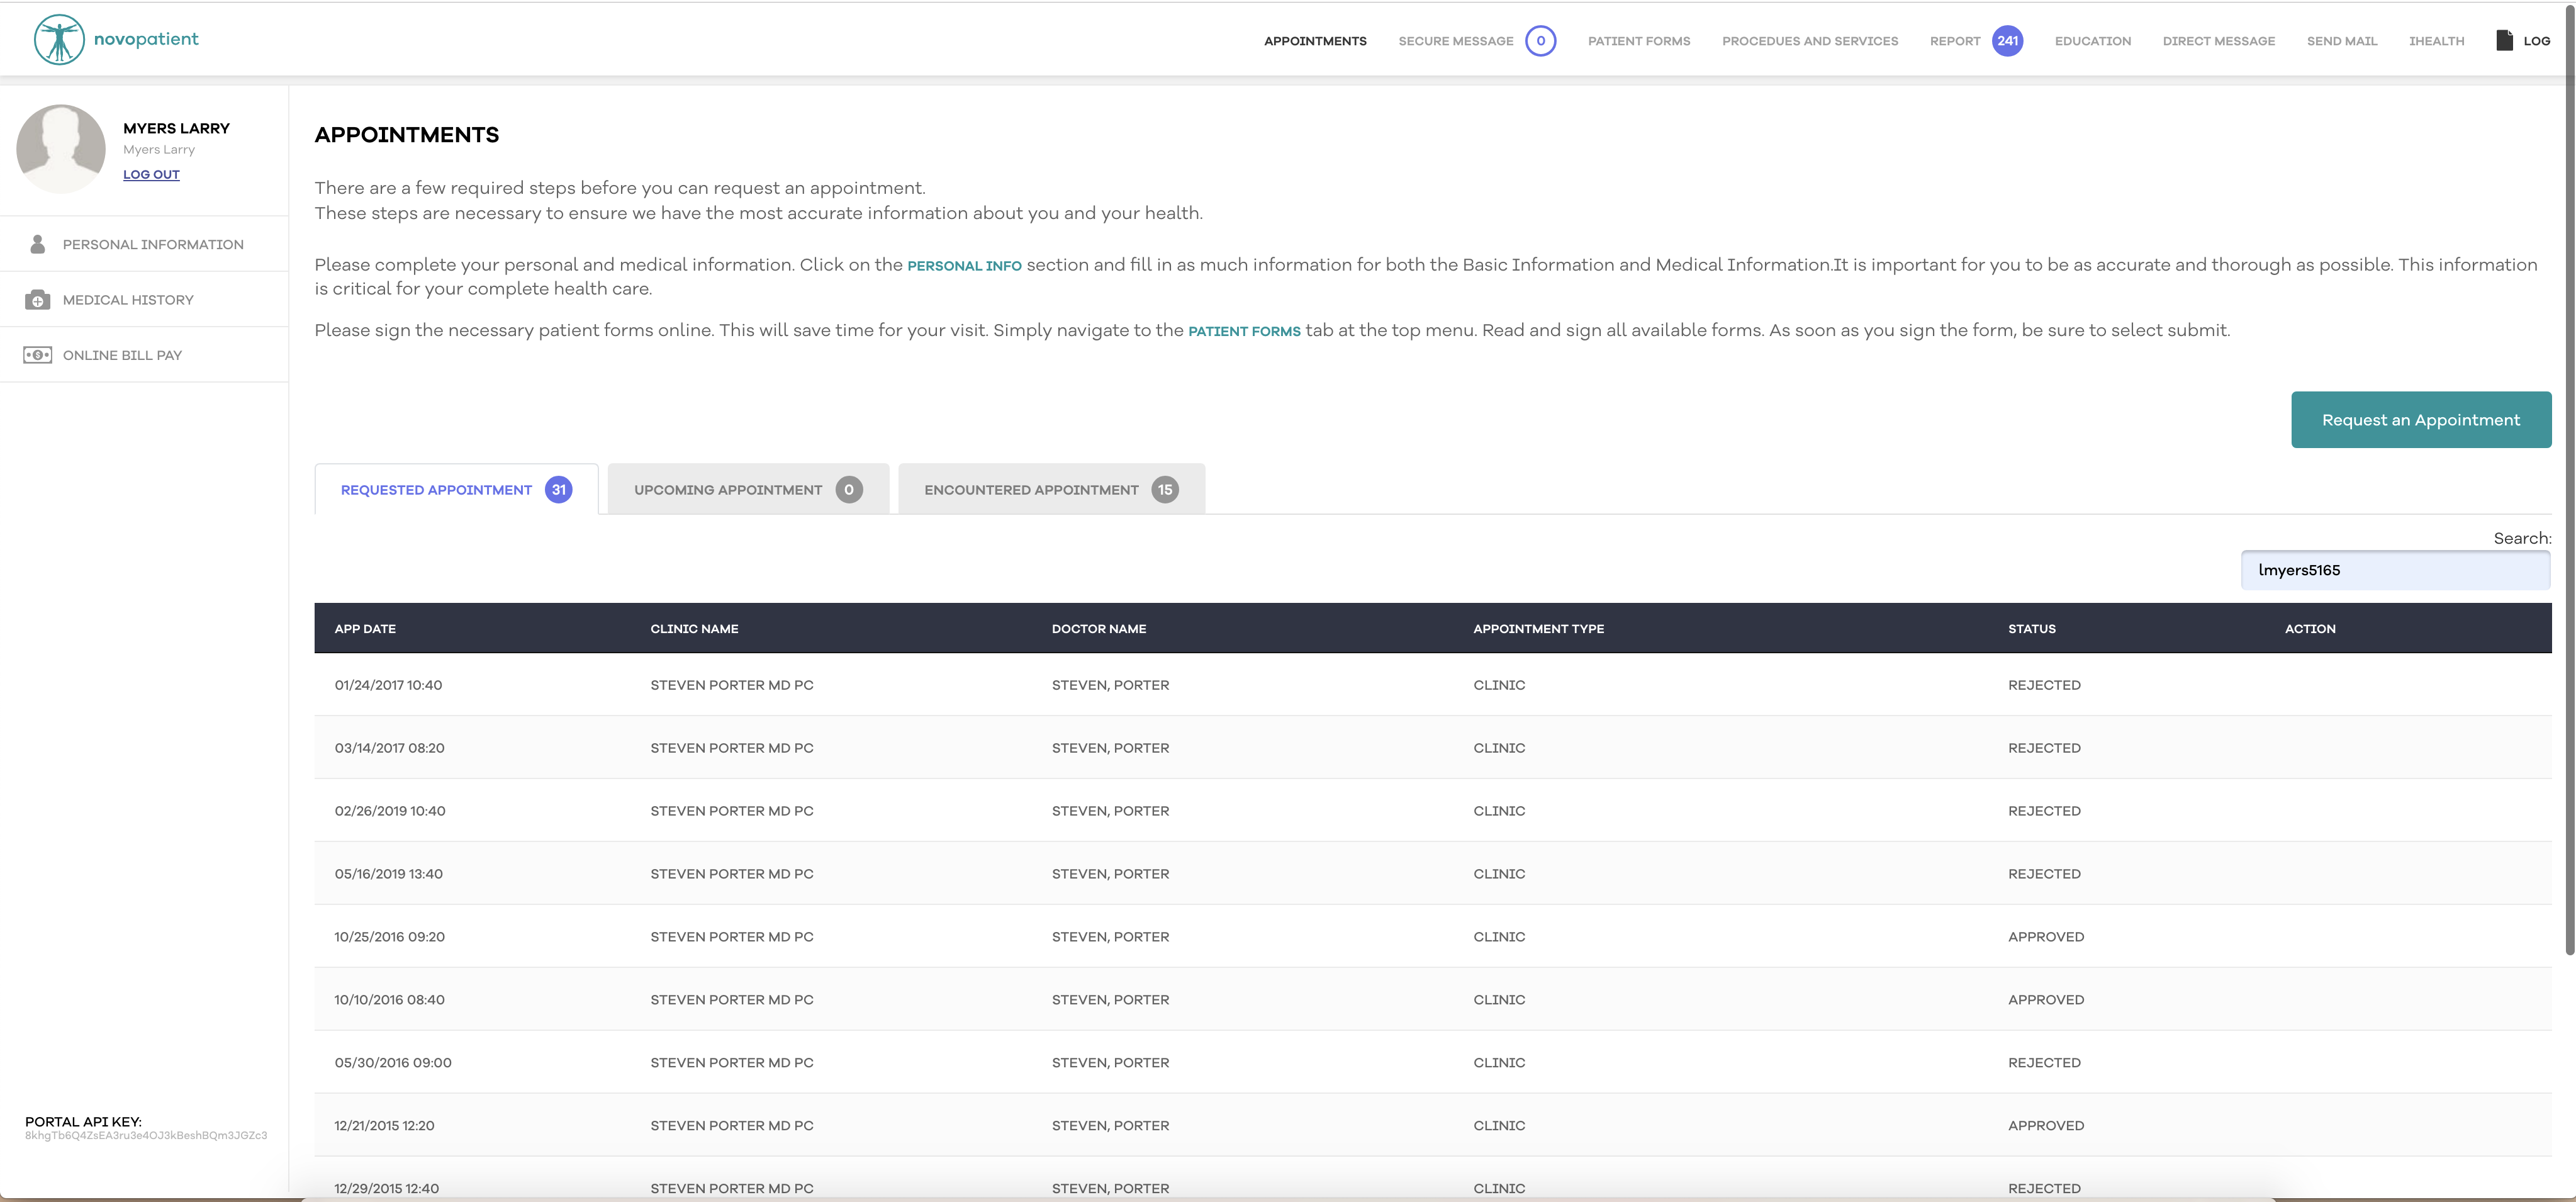
Task: Click the LOG OUT link
Action: point(151,174)
